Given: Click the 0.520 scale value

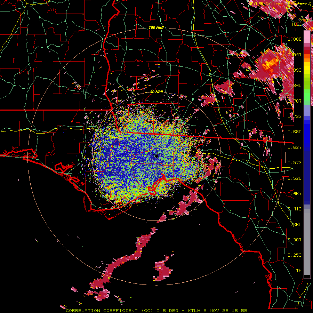Looking at the screenshot, I should pyautogui.click(x=295, y=178).
